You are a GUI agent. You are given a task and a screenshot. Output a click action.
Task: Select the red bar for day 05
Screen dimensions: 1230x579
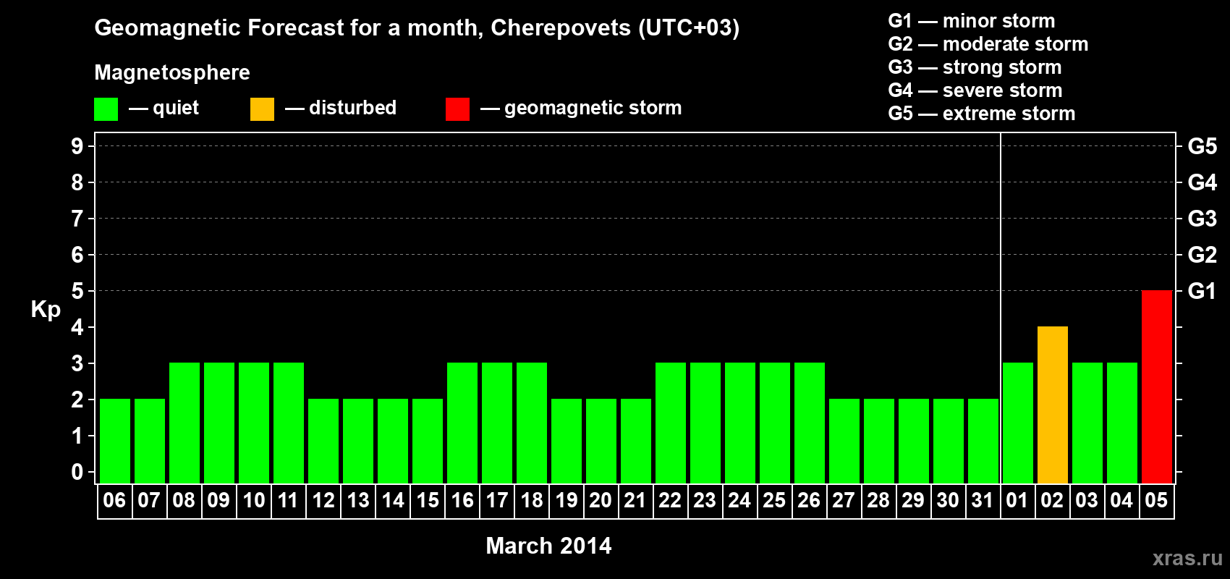tap(1156, 386)
